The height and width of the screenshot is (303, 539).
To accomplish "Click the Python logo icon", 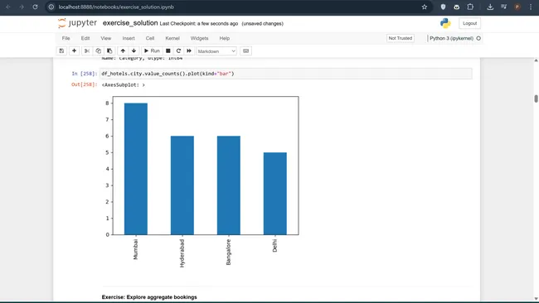I will point(445,23).
